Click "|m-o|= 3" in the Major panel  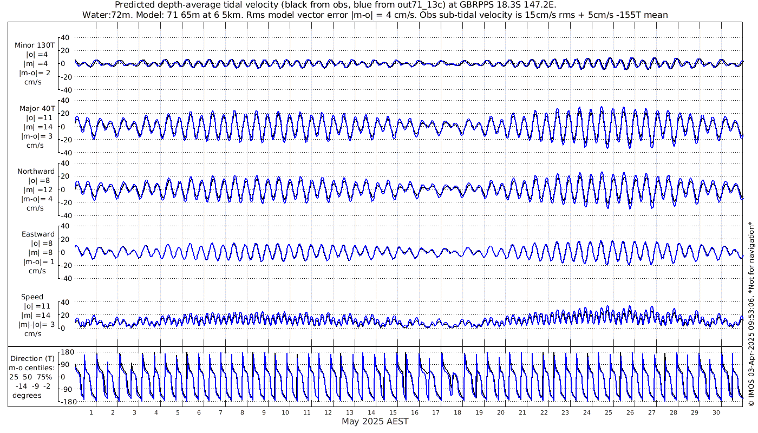[36, 136]
